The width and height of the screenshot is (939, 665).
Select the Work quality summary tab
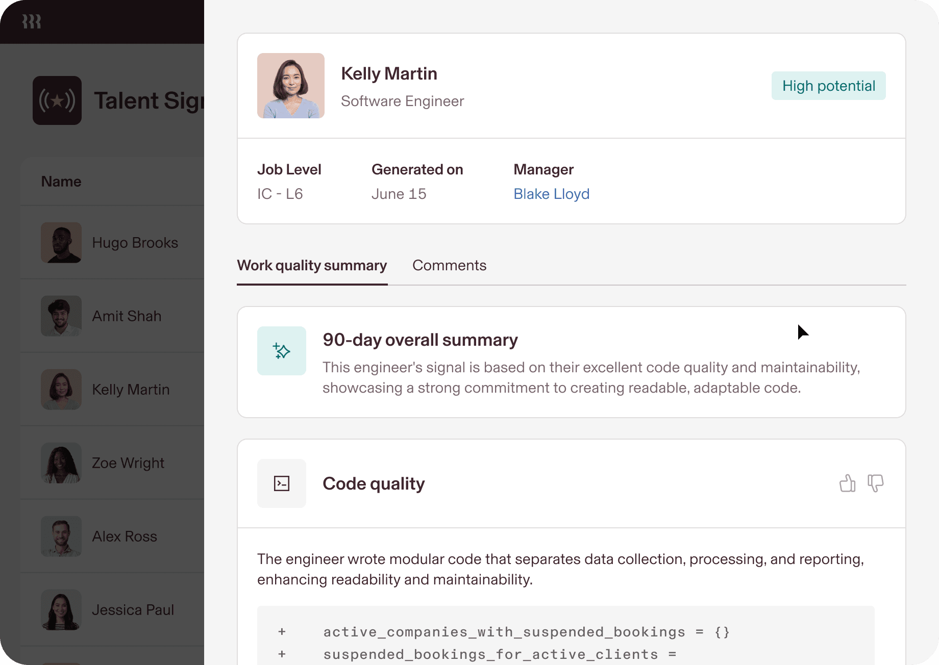[x=312, y=265]
